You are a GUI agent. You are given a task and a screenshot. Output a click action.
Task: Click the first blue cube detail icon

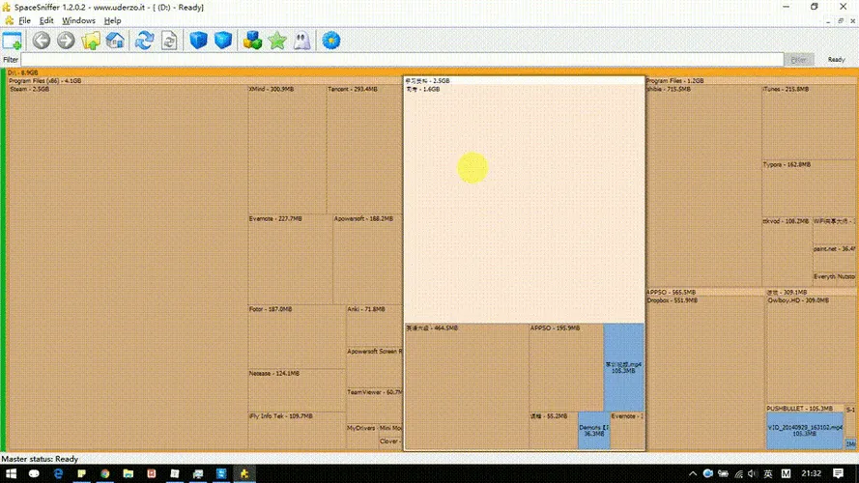coord(198,41)
